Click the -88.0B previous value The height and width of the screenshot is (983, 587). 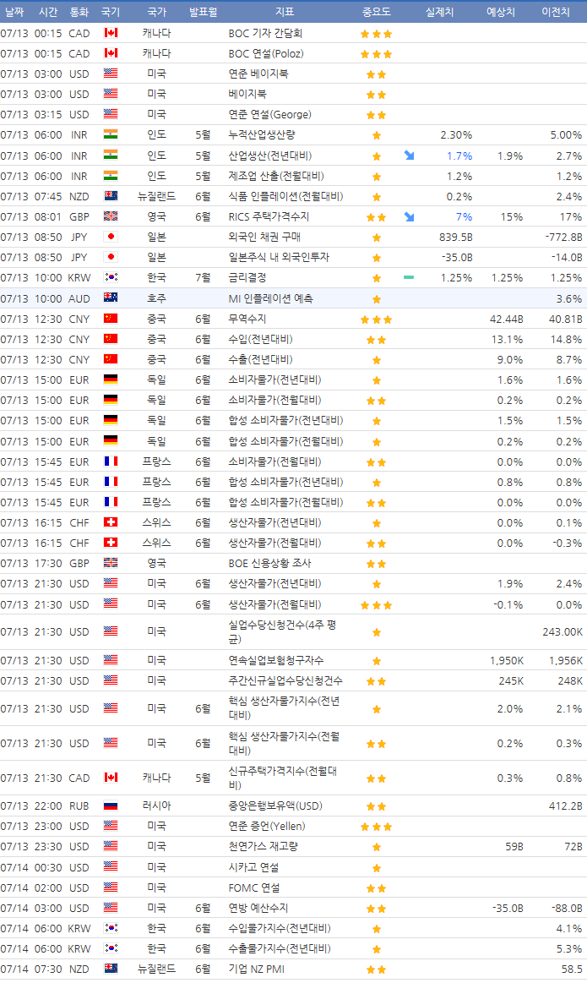(x=567, y=908)
